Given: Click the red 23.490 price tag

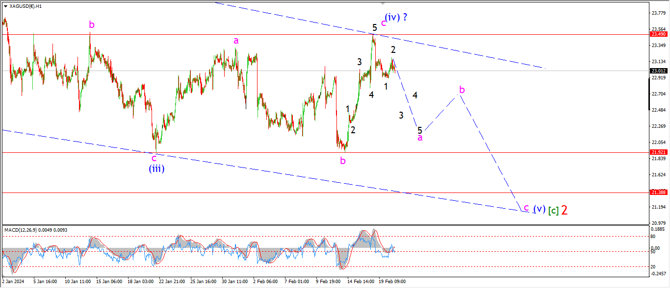Looking at the screenshot, I should 658,34.
